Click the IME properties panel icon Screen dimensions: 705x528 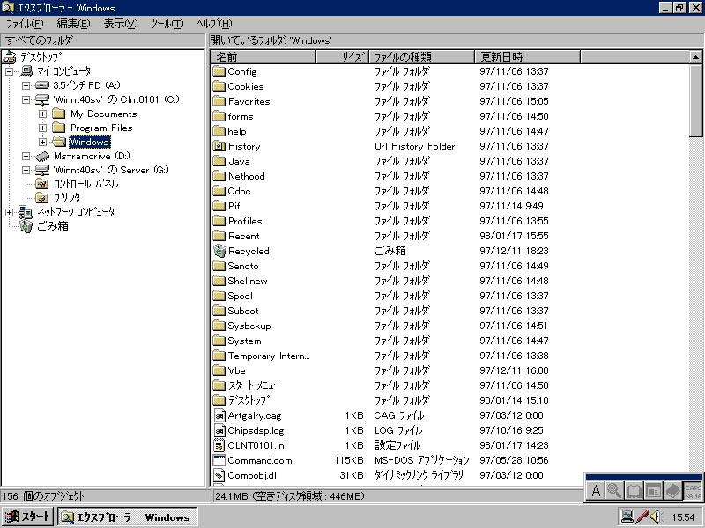click(653, 491)
